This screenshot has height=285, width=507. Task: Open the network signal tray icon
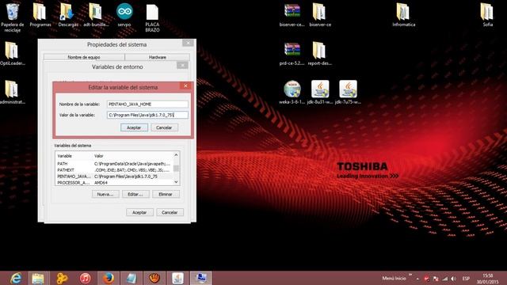(445, 279)
